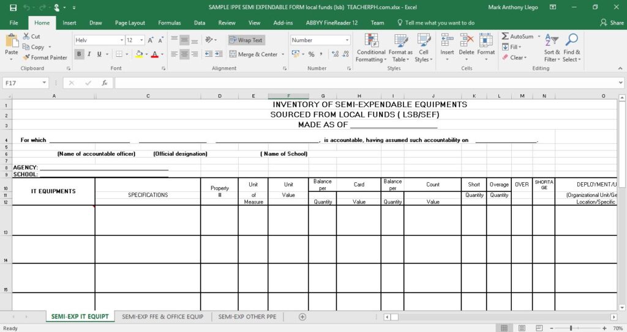Open the Number format dropdown
This screenshot has width=627, height=332.
[x=347, y=40]
